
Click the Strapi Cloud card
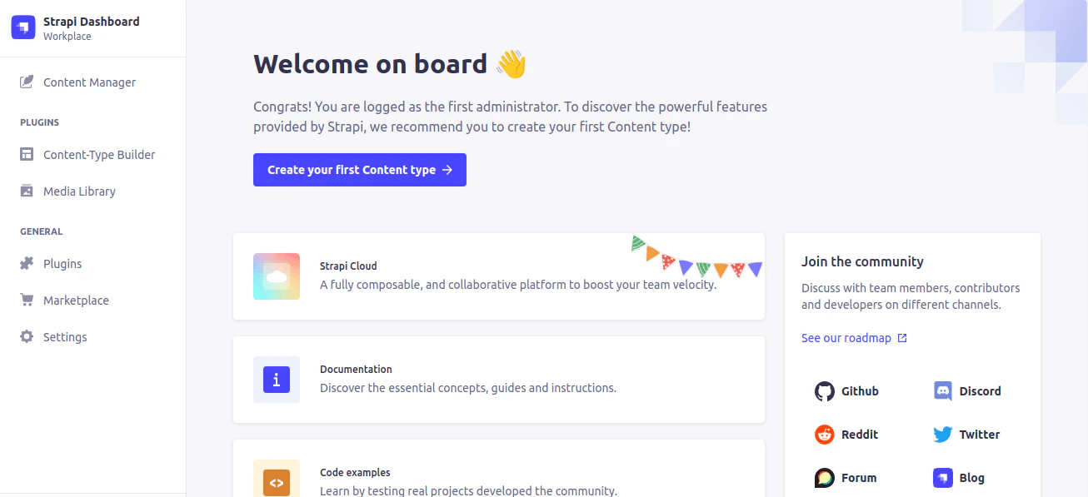point(499,276)
